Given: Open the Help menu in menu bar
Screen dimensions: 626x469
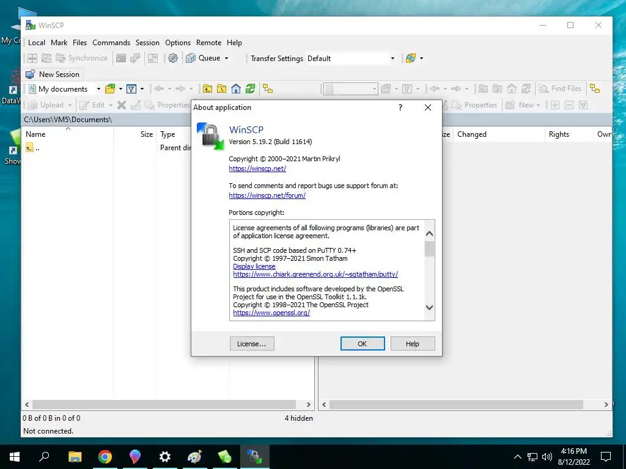Looking at the screenshot, I should pyautogui.click(x=234, y=43).
